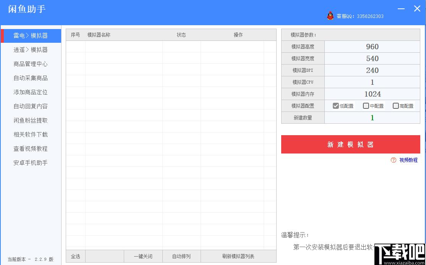
Task: Open 自动采集商品 section
Action: pos(31,78)
